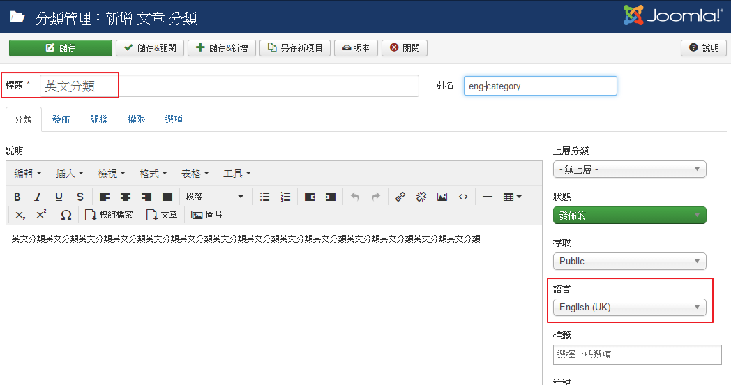Open the 插入 editor menu
This screenshot has height=385, width=731.
70,173
